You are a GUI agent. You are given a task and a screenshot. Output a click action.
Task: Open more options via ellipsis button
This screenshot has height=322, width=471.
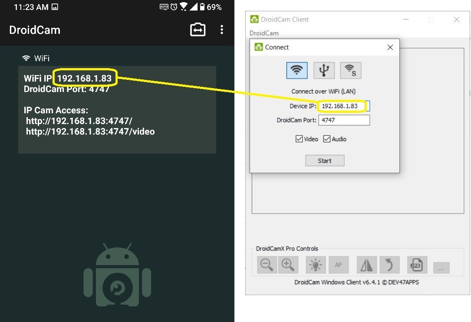[441, 268]
